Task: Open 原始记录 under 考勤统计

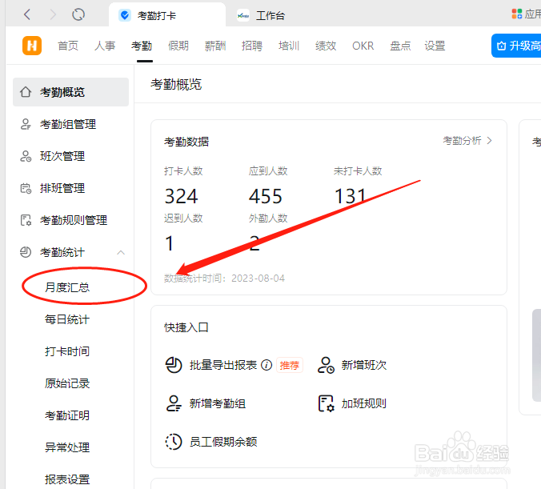Action: pos(67,383)
